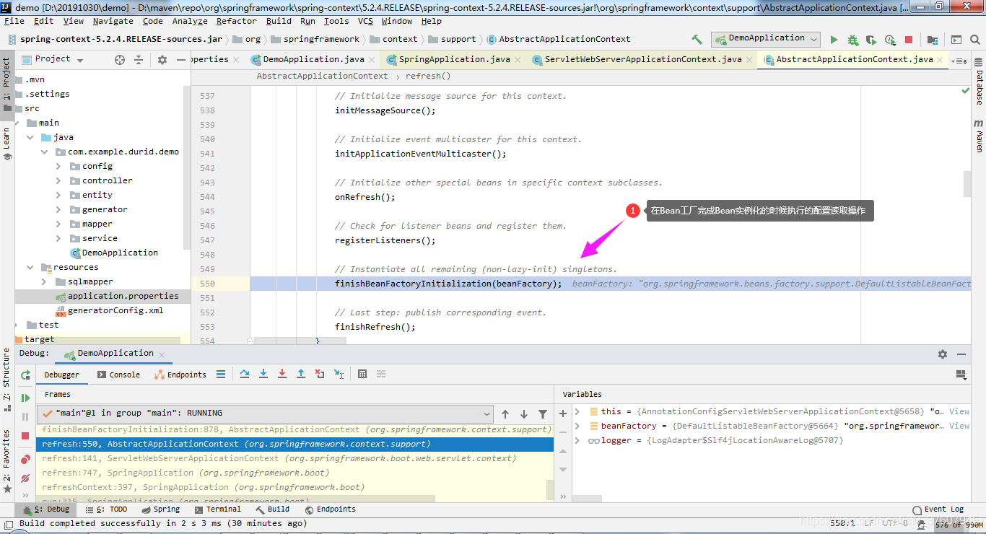Open the Spring tool window button
986x534 pixels.
coord(160,509)
